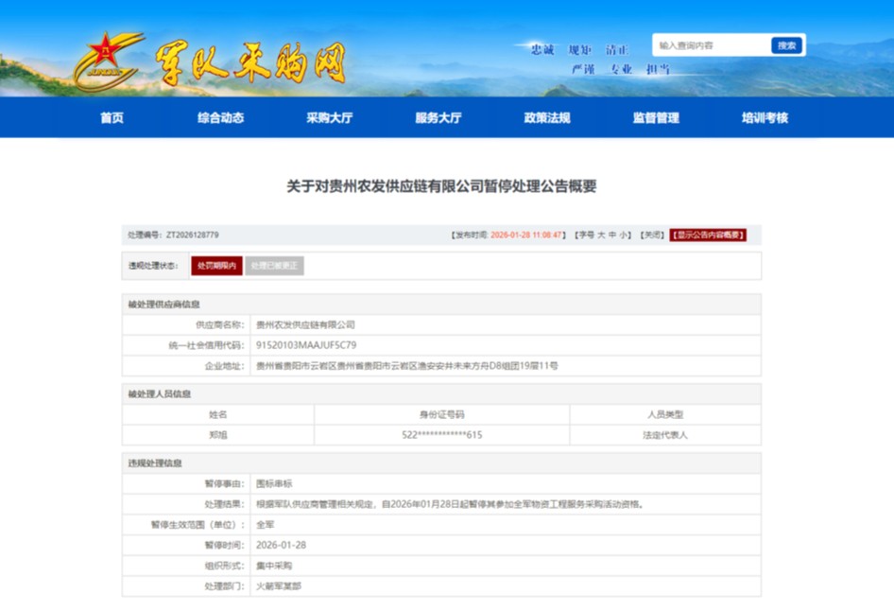
Task: Focus the 输入查询内容 search field
Action: click(x=712, y=45)
